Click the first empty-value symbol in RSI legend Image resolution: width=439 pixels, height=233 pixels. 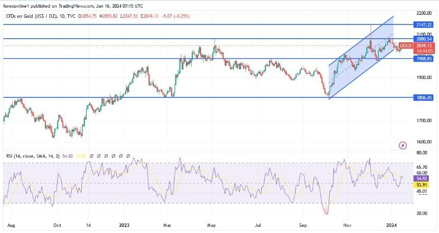pos(91,156)
